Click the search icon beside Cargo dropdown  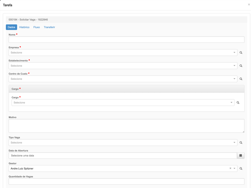(238, 103)
